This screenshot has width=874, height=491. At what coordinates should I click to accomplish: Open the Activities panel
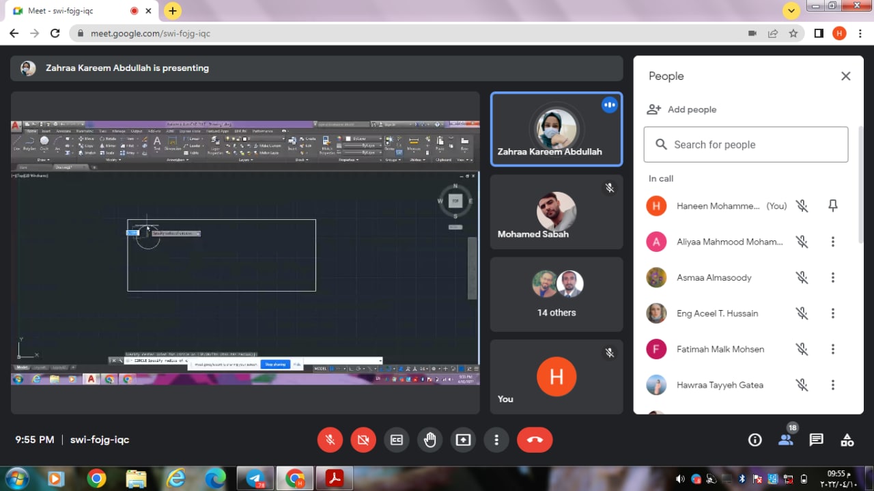pos(847,440)
